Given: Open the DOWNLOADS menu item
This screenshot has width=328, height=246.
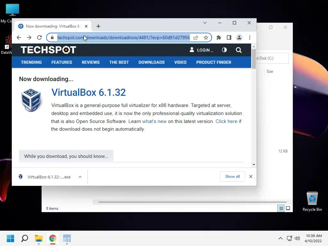Looking at the screenshot, I should point(152,62).
